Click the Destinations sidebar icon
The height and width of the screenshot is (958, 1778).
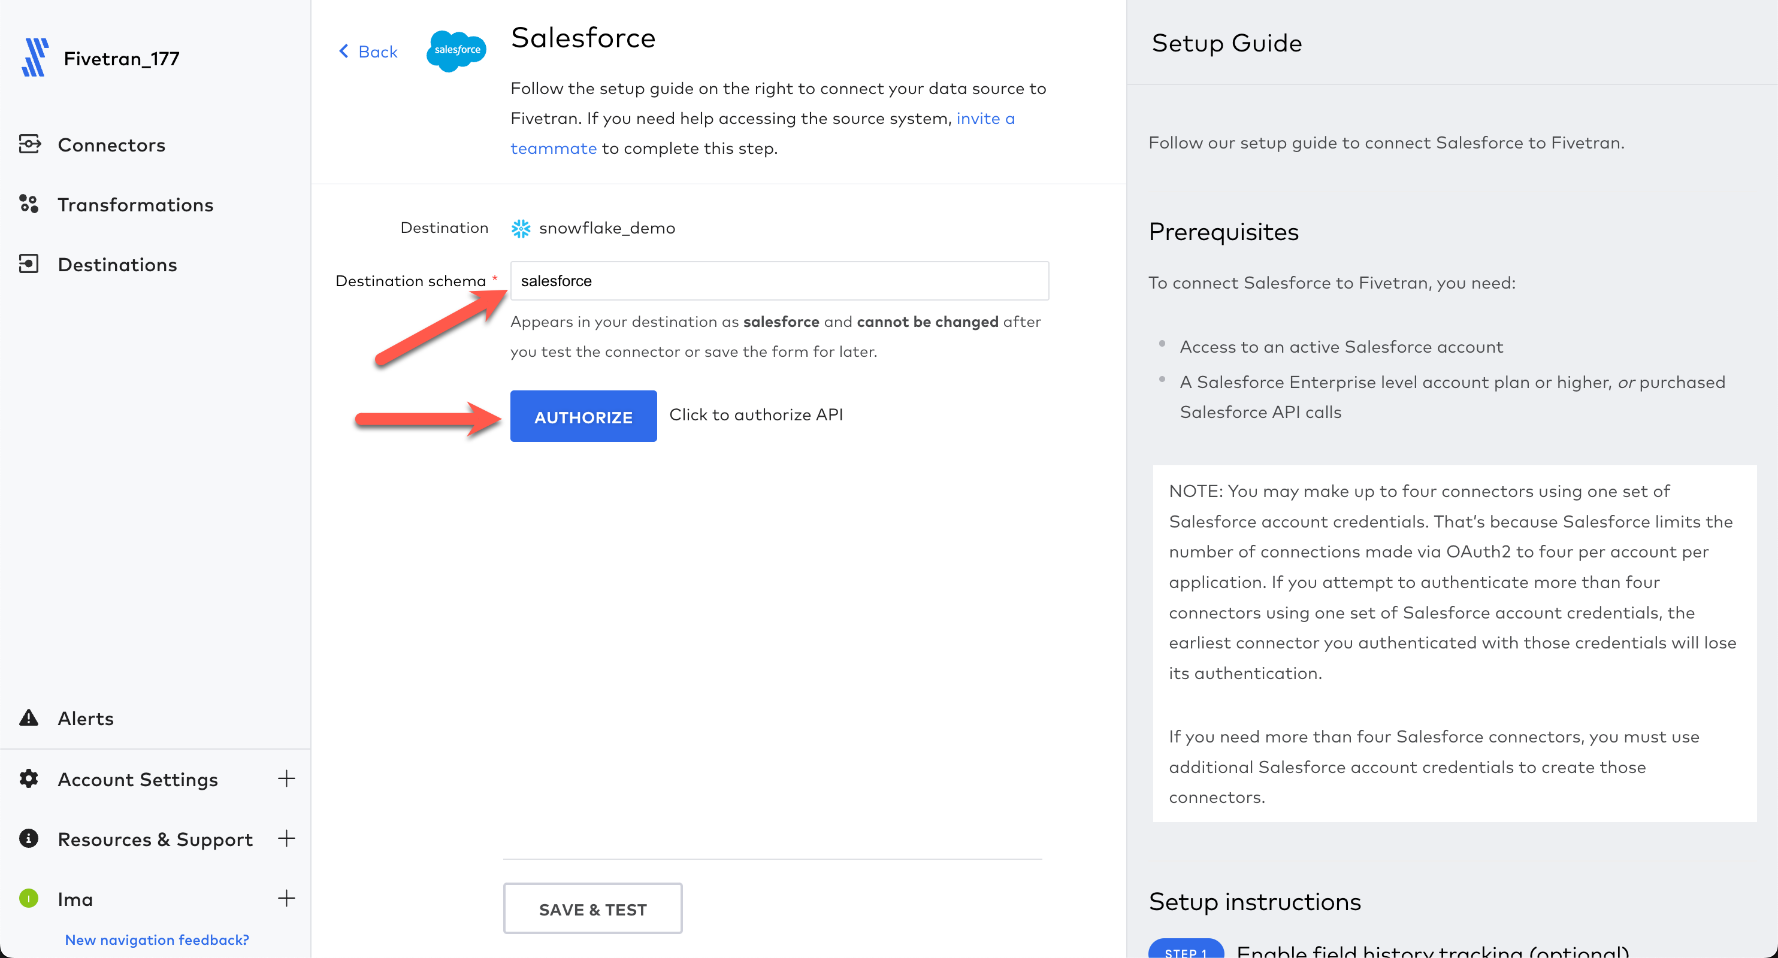point(29,264)
